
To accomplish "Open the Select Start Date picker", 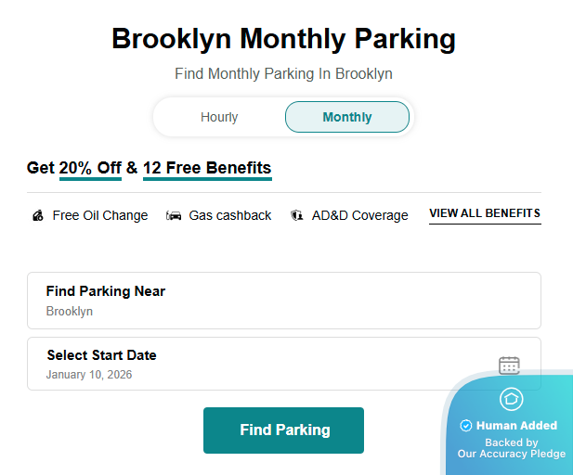I will (x=260, y=364).
